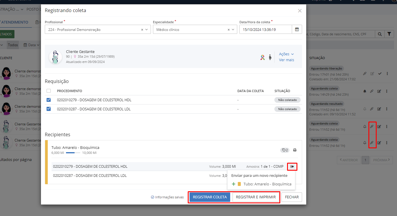
Task: Click the pregnant person icon on the patient card
Action: point(270,57)
